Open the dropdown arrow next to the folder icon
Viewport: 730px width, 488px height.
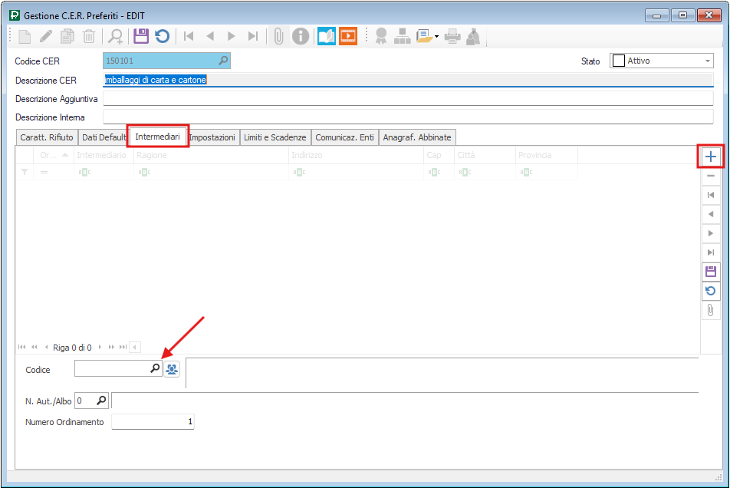[436, 36]
